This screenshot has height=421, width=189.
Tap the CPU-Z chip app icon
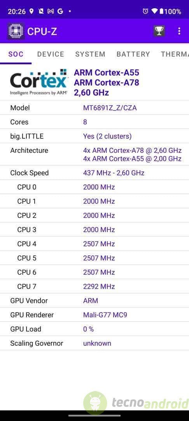coord(16,31)
